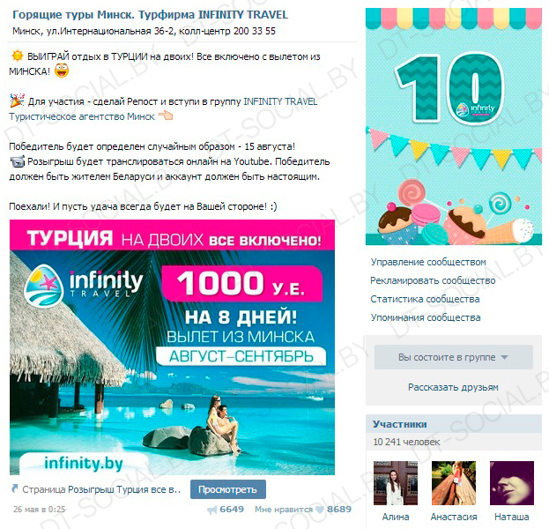The width and height of the screenshot is (549, 529).
Task: Click the like heart icon
Action: click(320, 510)
